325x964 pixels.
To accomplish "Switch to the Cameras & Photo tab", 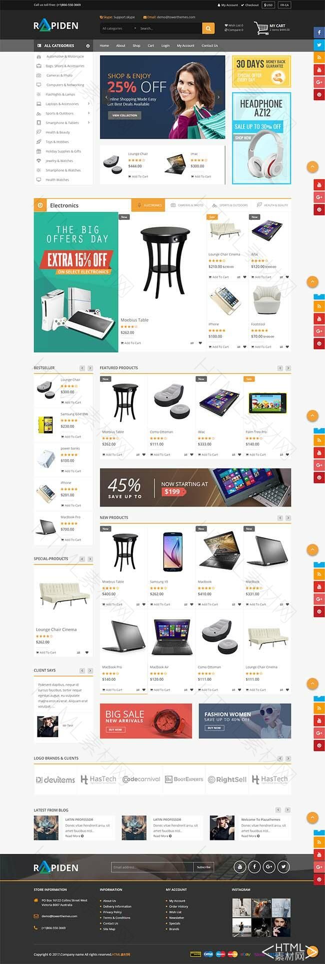I will 187,205.
